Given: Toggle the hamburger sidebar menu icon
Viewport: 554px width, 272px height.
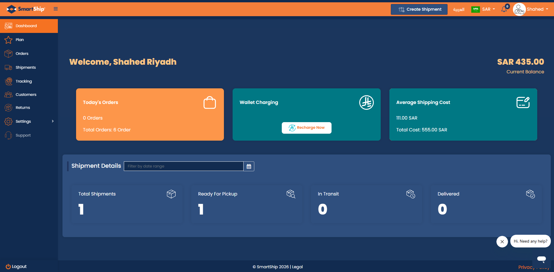Looking at the screenshot, I should tap(56, 9).
